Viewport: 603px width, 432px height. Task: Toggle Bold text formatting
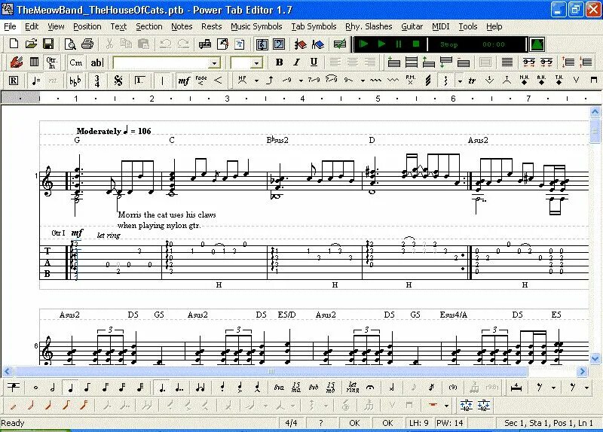[x=280, y=62]
